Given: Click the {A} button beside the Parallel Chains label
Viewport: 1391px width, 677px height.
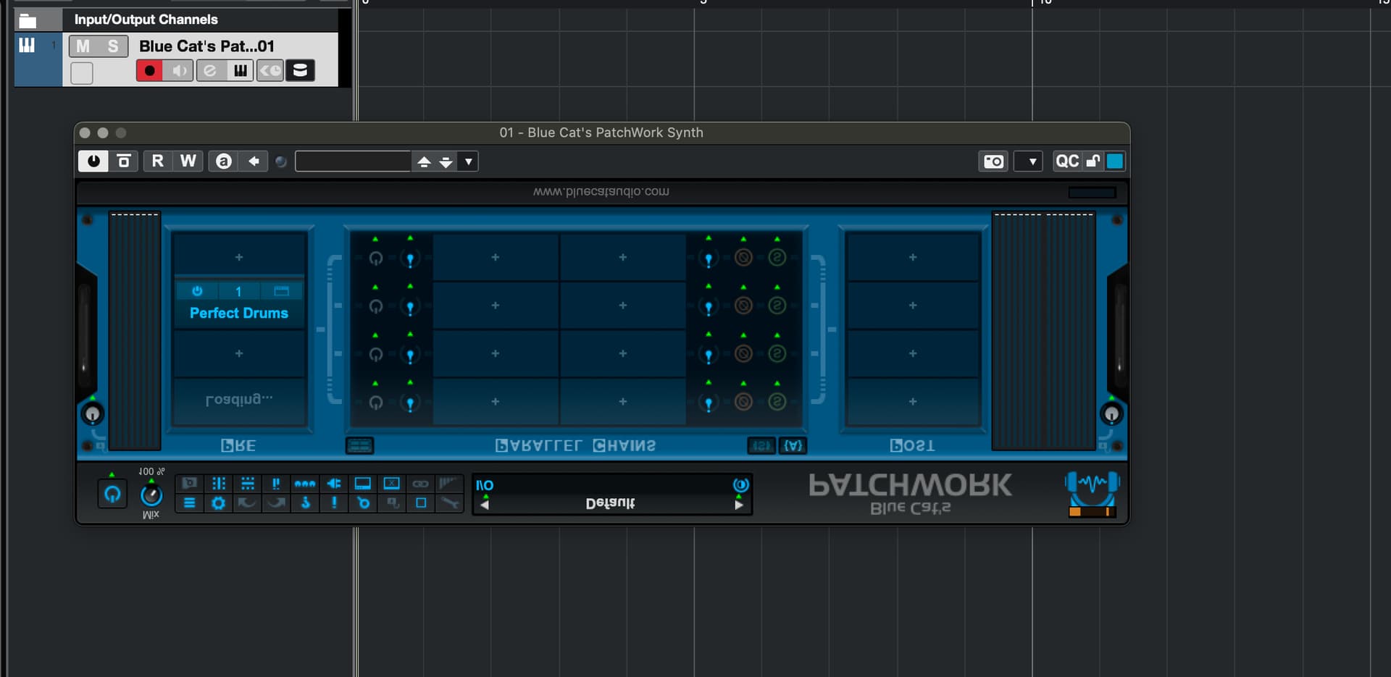Looking at the screenshot, I should coord(793,445).
